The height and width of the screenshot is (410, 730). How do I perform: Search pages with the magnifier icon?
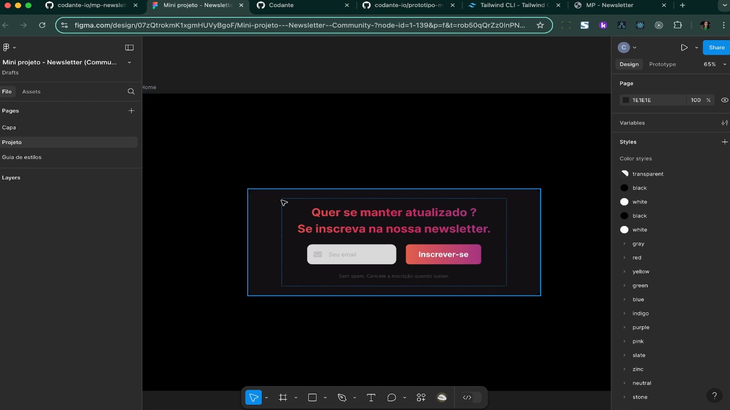pos(131,91)
